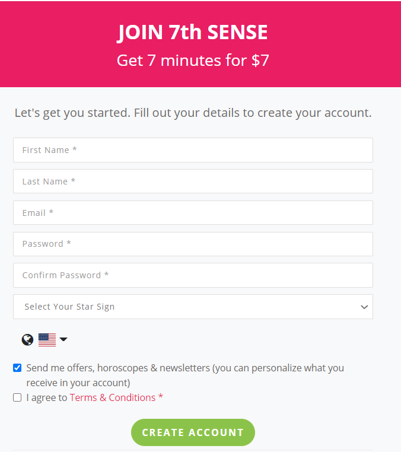Click the 'Let's get you started' intro text
The image size is (401, 452).
[x=193, y=113]
